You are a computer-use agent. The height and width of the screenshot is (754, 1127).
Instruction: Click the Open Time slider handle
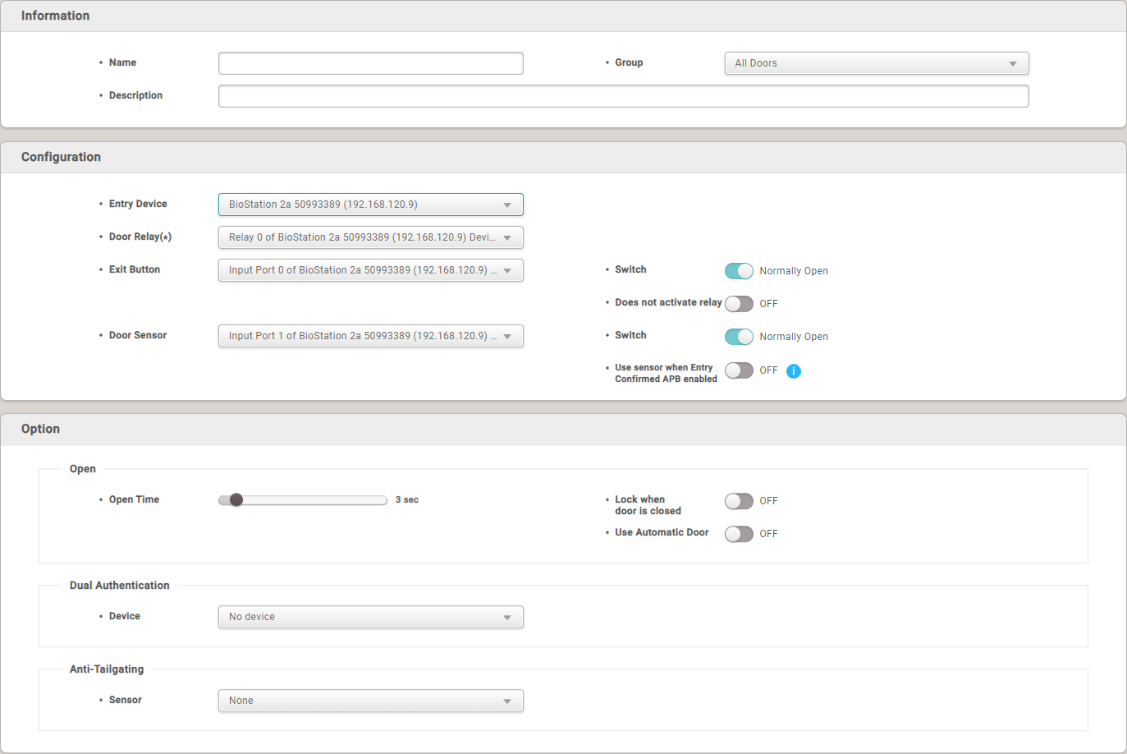tap(236, 499)
